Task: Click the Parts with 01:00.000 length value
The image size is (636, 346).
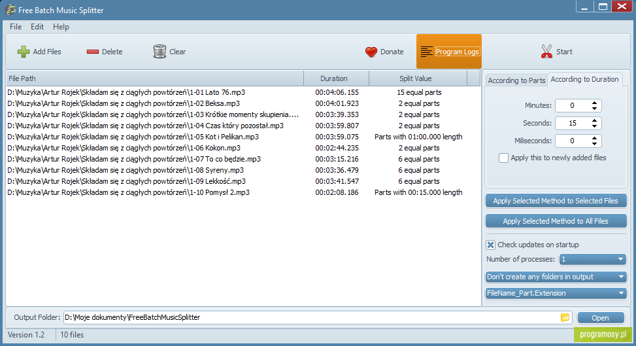Action: coord(418,137)
